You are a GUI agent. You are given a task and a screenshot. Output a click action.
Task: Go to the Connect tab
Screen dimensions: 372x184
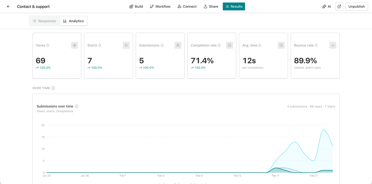[187, 6]
